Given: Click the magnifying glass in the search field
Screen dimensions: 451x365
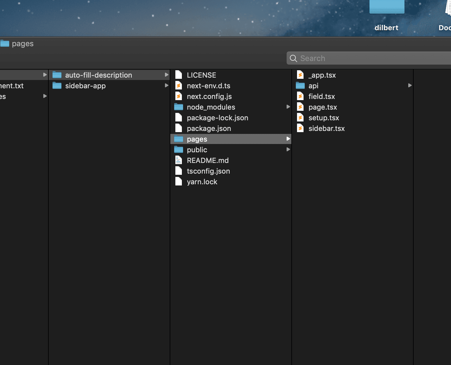Looking at the screenshot, I should point(293,58).
